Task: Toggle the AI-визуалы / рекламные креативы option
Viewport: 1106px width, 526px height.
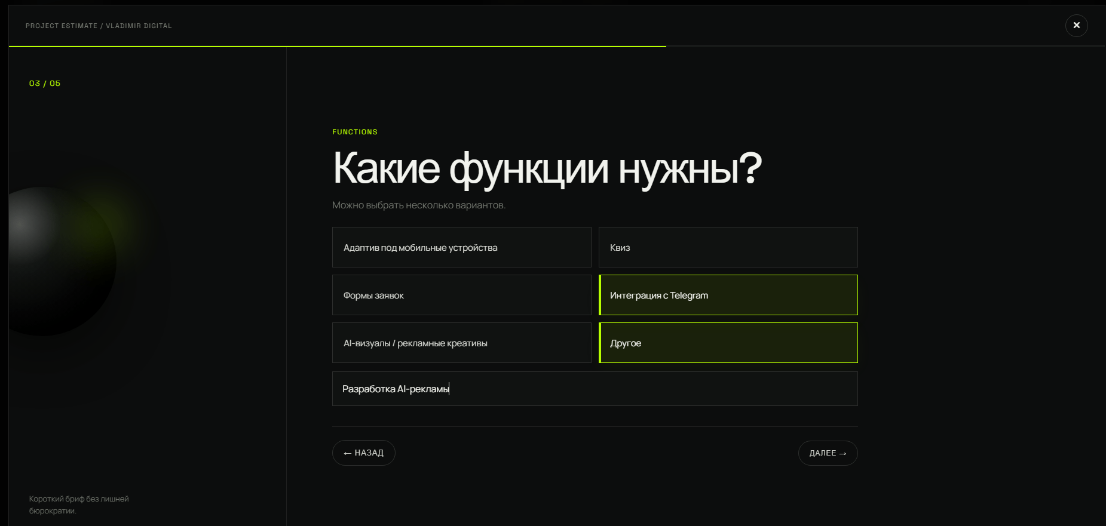Action: [461, 343]
